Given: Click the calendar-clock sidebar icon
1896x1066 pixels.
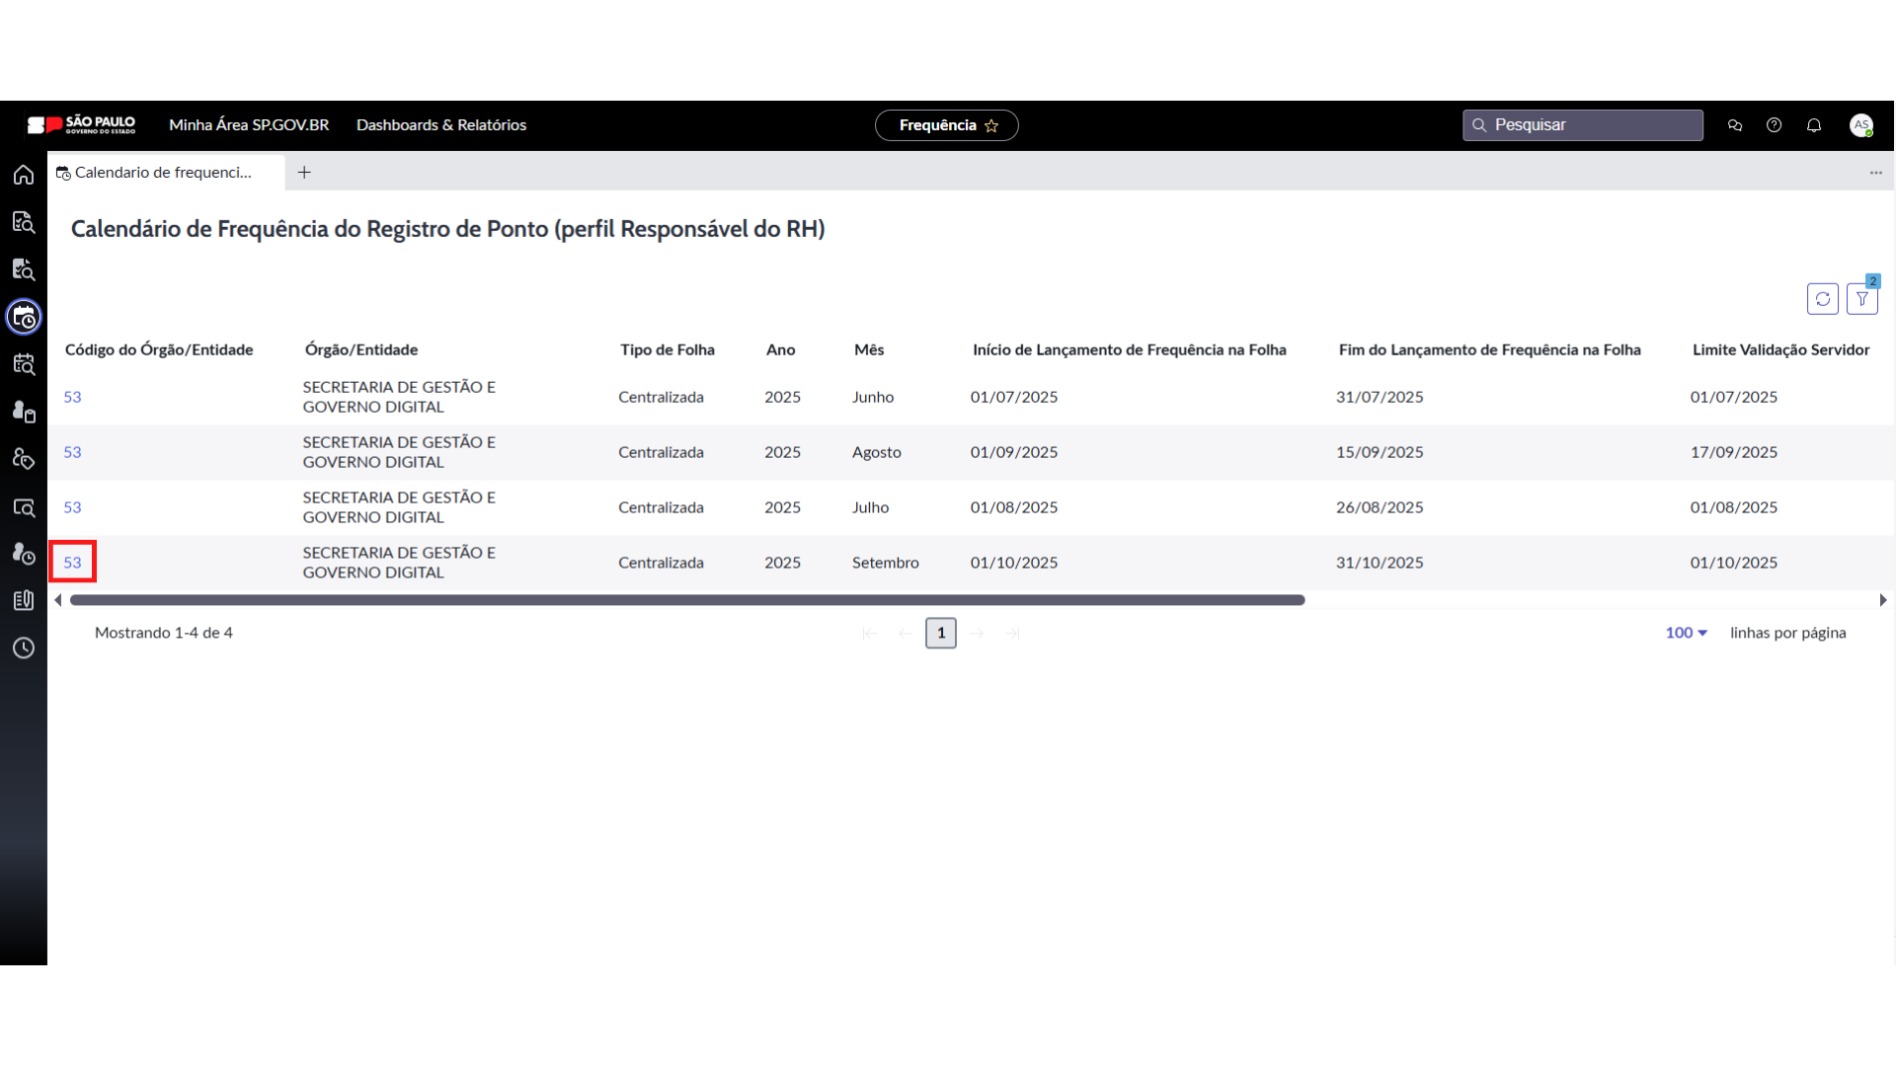Looking at the screenshot, I should tap(24, 317).
